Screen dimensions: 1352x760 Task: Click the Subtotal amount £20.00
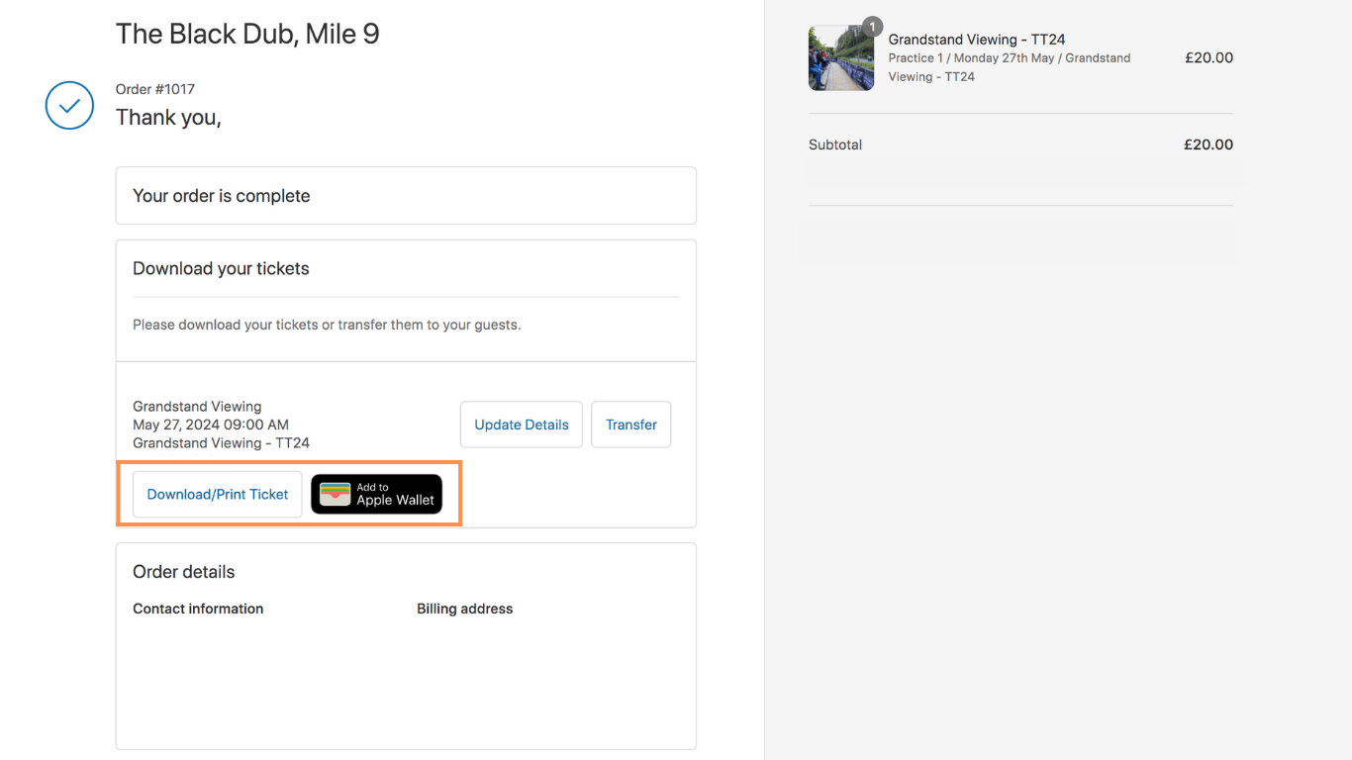(1207, 144)
